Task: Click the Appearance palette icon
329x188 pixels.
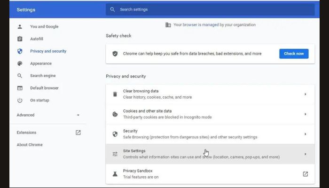Action: [20, 63]
